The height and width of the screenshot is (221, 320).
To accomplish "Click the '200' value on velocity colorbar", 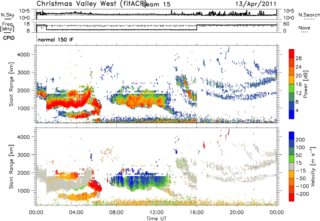I will (300, 140).
